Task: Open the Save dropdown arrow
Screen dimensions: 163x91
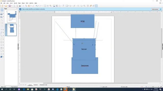Action: click(x=12, y=6)
